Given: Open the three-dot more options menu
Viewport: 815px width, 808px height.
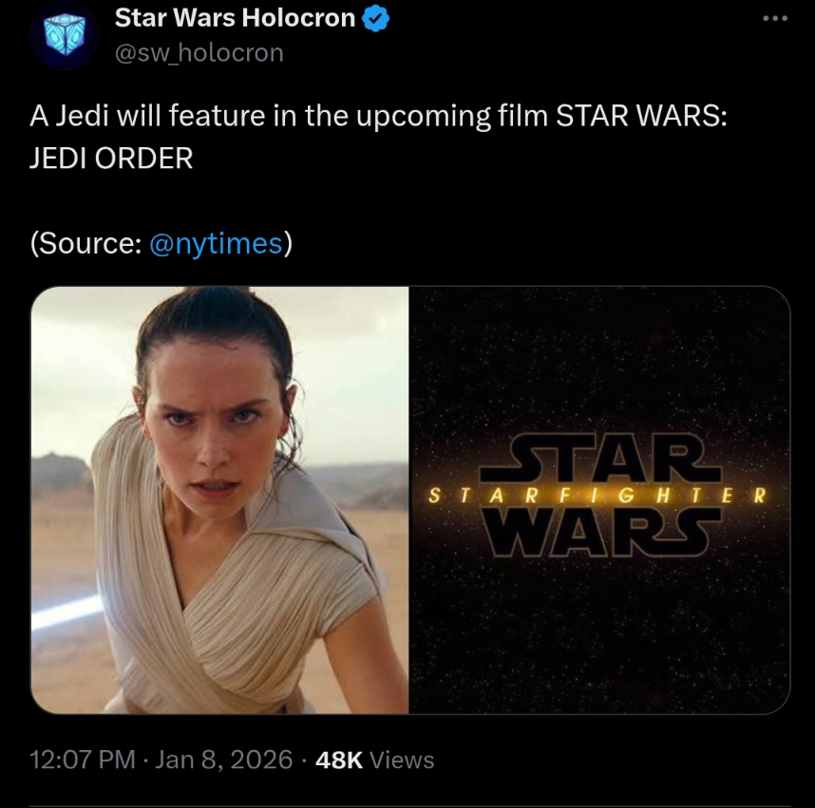Looking at the screenshot, I should (x=775, y=19).
